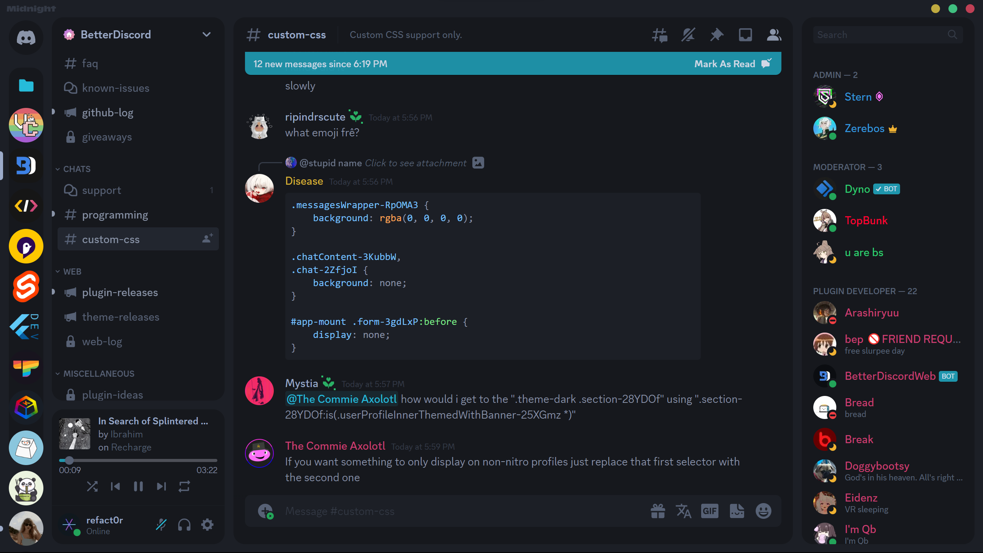Image resolution: width=983 pixels, height=553 pixels.
Task: Collapse the CHATS channel category
Action: coord(77,169)
